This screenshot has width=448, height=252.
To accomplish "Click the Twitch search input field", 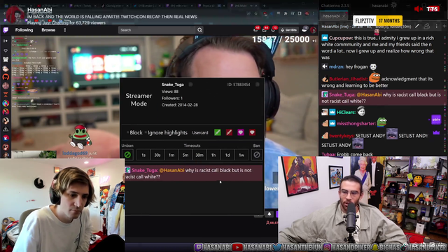I will click(x=157, y=30).
